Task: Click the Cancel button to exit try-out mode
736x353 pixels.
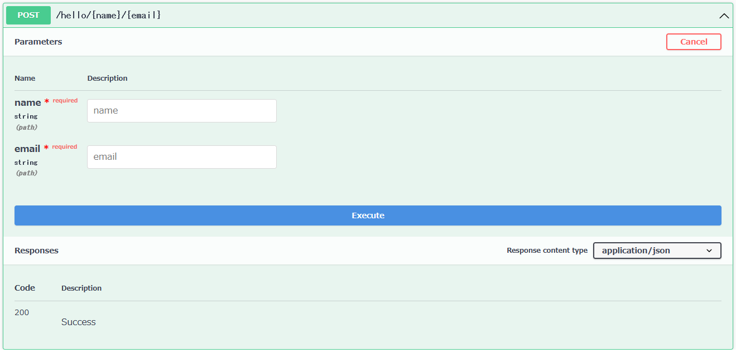Action: coord(694,41)
